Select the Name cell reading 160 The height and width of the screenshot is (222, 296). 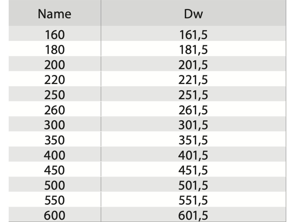point(55,35)
